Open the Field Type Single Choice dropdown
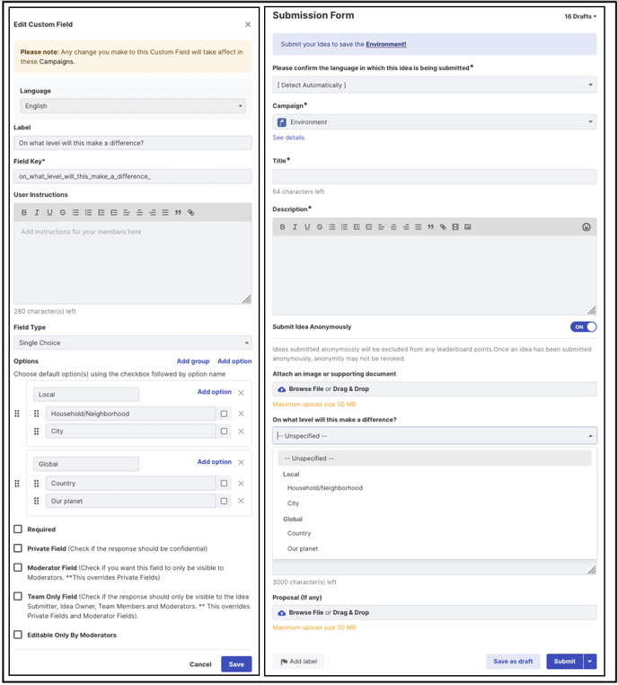Screen dimensions: 618x685 133,342
